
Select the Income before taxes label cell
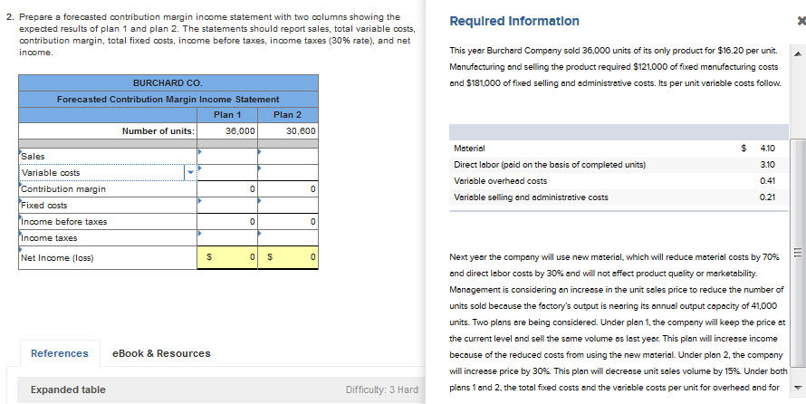[x=108, y=222]
